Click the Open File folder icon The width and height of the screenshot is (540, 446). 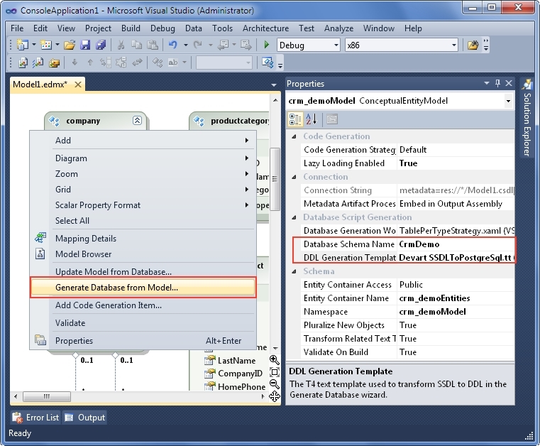70,45
